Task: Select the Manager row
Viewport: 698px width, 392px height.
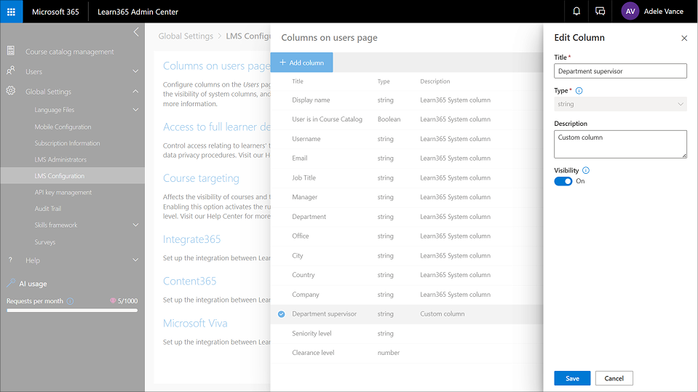Action: pyautogui.click(x=406, y=197)
